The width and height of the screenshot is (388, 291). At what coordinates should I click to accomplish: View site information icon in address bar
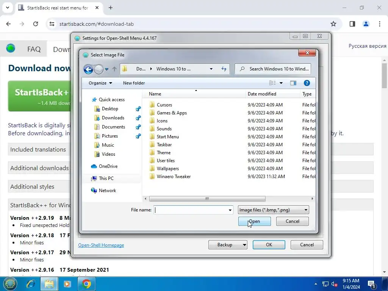click(x=52, y=24)
